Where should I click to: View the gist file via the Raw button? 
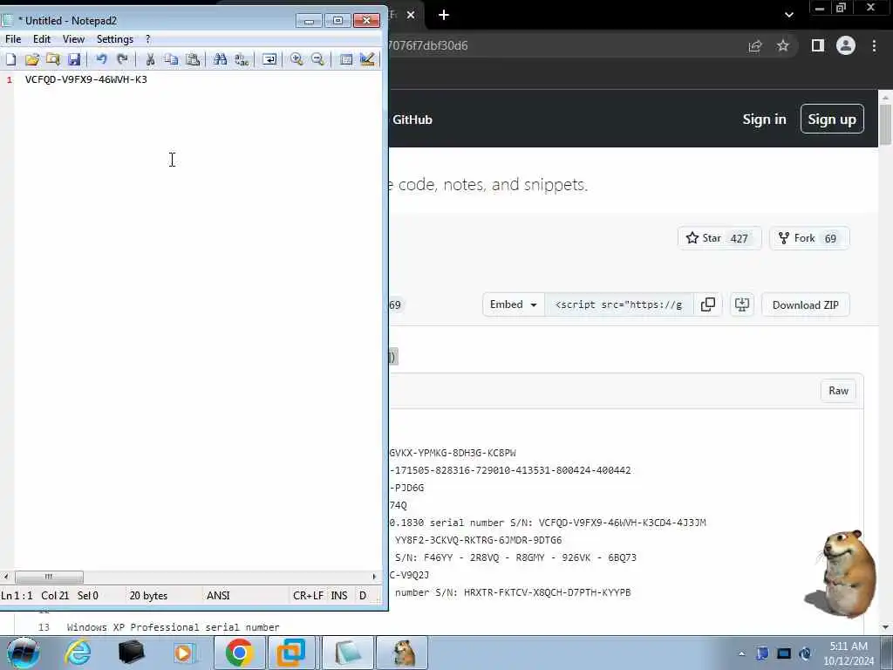coord(838,391)
